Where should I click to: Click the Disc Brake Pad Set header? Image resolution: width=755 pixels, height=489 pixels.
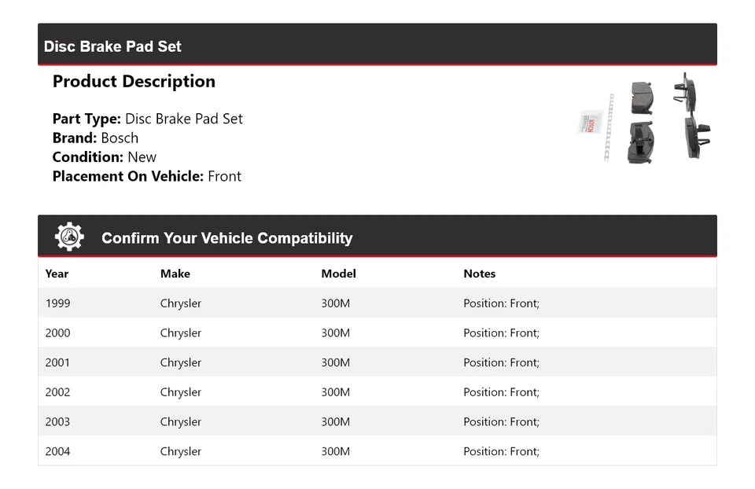pos(112,46)
